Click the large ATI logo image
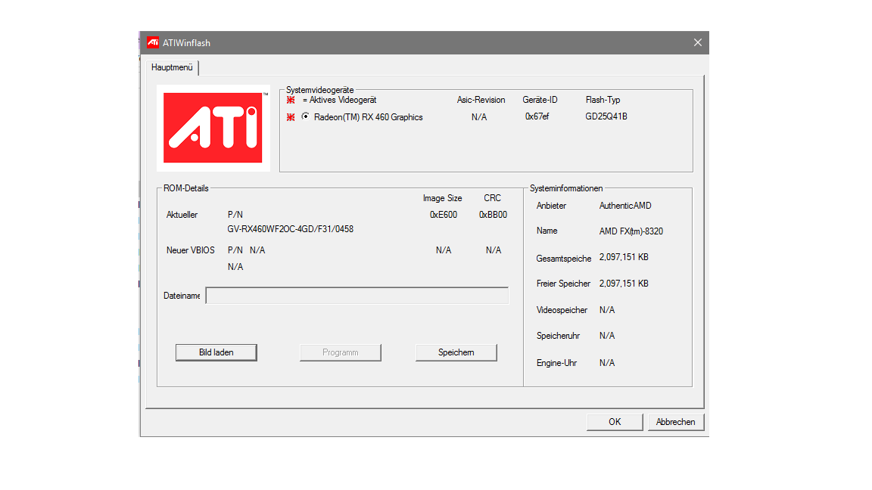The image size is (872, 490). pyautogui.click(x=213, y=128)
